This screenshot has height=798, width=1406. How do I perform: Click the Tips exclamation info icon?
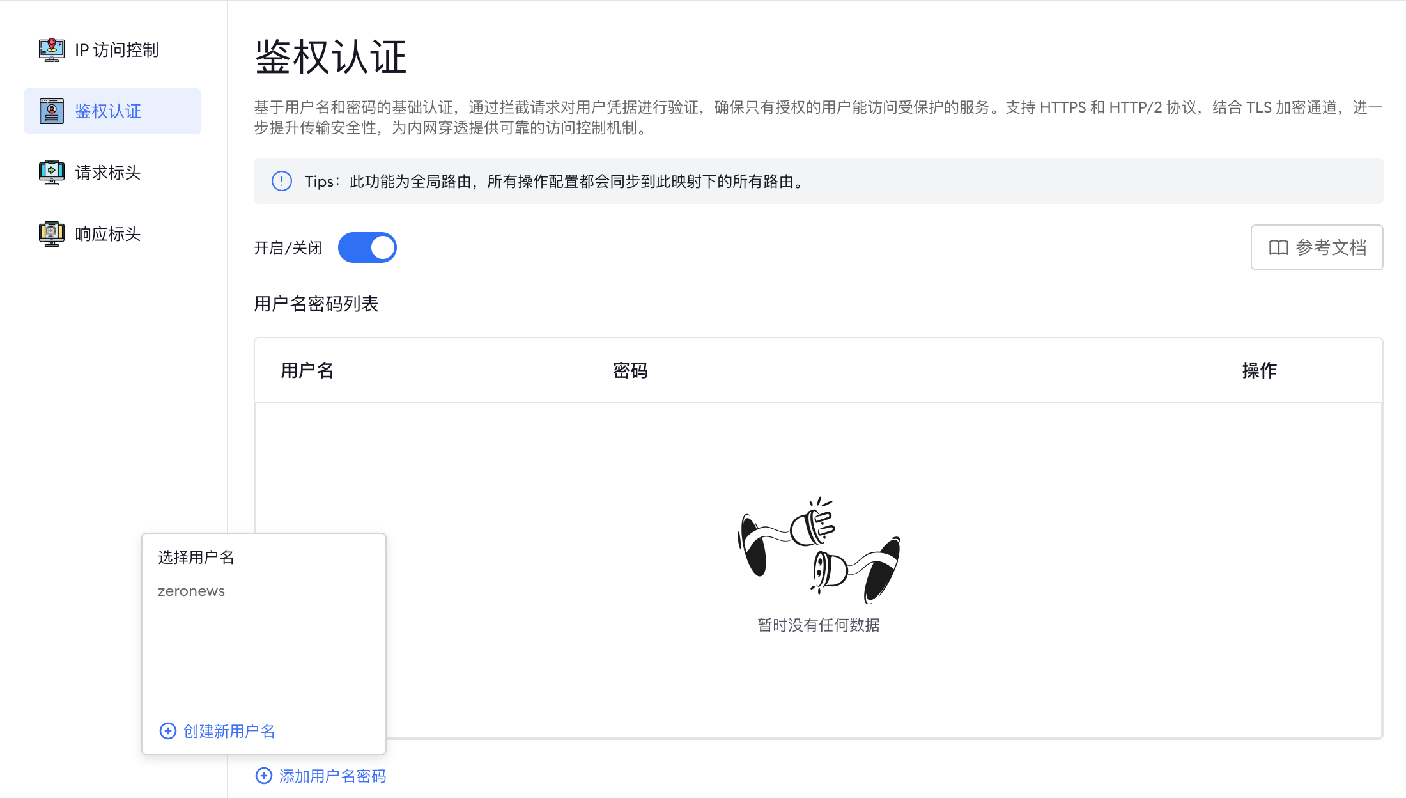(x=281, y=181)
